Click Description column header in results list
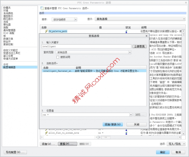 click(107, 68)
